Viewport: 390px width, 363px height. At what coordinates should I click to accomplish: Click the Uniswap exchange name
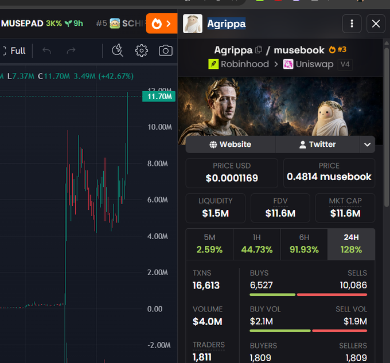[x=314, y=64]
